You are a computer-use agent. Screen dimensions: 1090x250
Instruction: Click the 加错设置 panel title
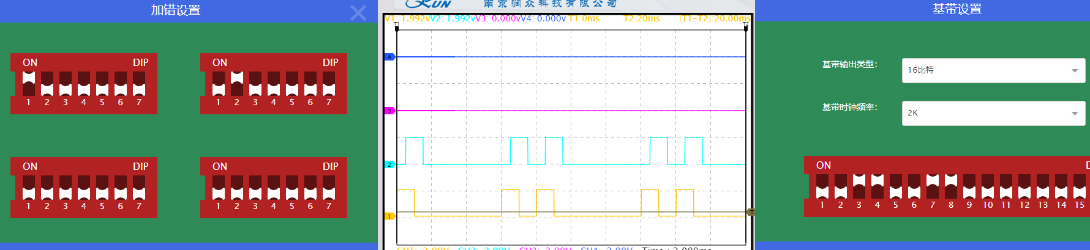point(176,10)
